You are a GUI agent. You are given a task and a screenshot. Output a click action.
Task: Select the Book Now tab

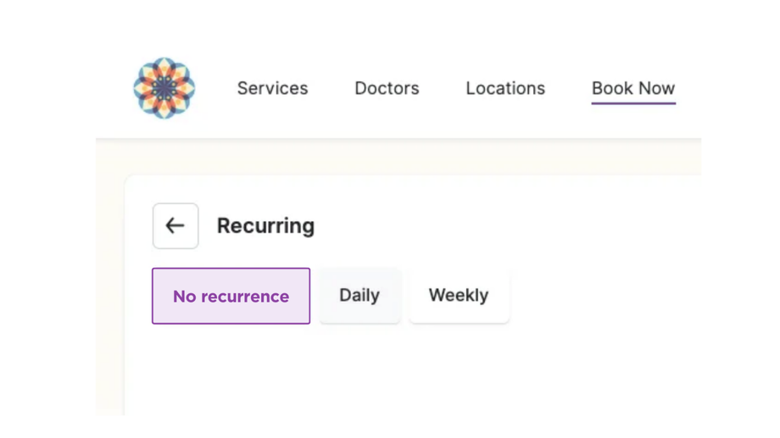[632, 88]
